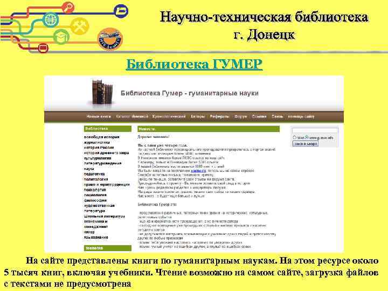Open the юмор section
This screenshot has width=388, height=291.
[89, 232]
